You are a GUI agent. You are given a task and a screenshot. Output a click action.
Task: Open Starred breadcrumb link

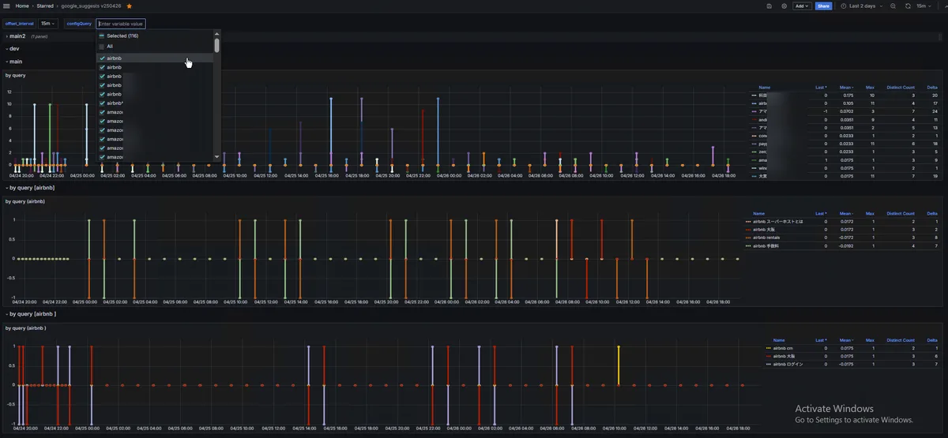45,6
